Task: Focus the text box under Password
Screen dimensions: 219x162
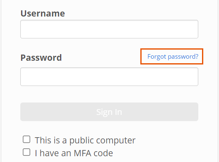Action: [109, 77]
